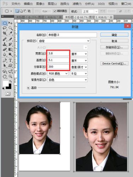Click the width field showing 3.8

58,53
